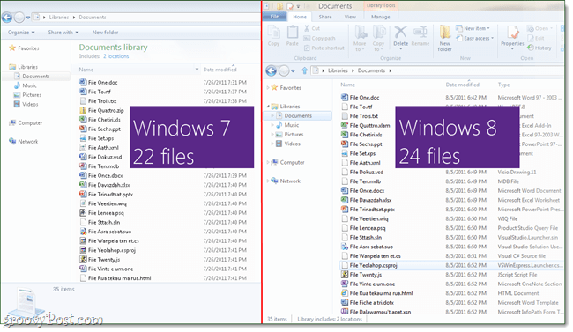Click the Move to icon in the Organize group
Image resolution: width=573 pixels, height=332 pixels.
click(x=360, y=38)
